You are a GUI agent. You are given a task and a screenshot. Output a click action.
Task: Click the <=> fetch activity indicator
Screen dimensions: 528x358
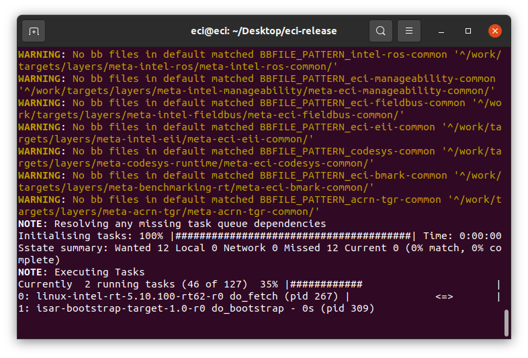click(444, 296)
